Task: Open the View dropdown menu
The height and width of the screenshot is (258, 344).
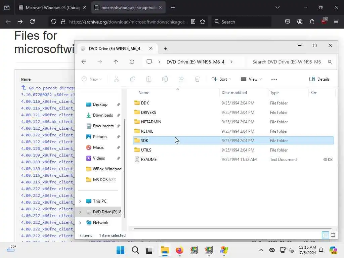Action: coord(251,79)
